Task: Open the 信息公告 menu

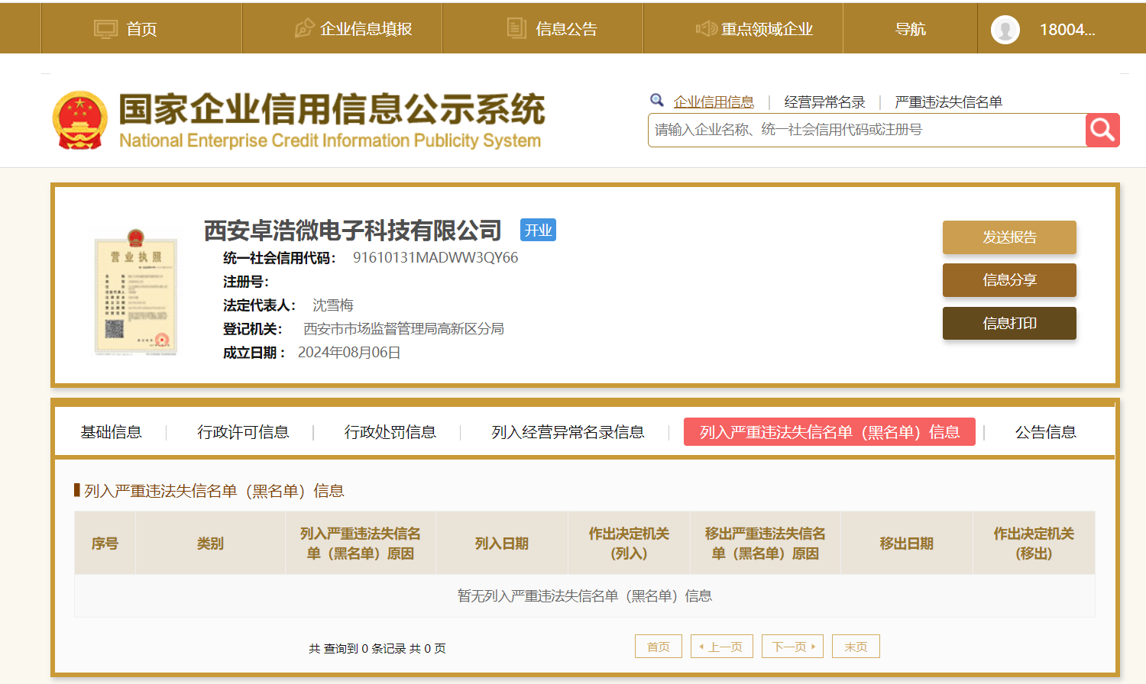Action: tap(566, 29)
